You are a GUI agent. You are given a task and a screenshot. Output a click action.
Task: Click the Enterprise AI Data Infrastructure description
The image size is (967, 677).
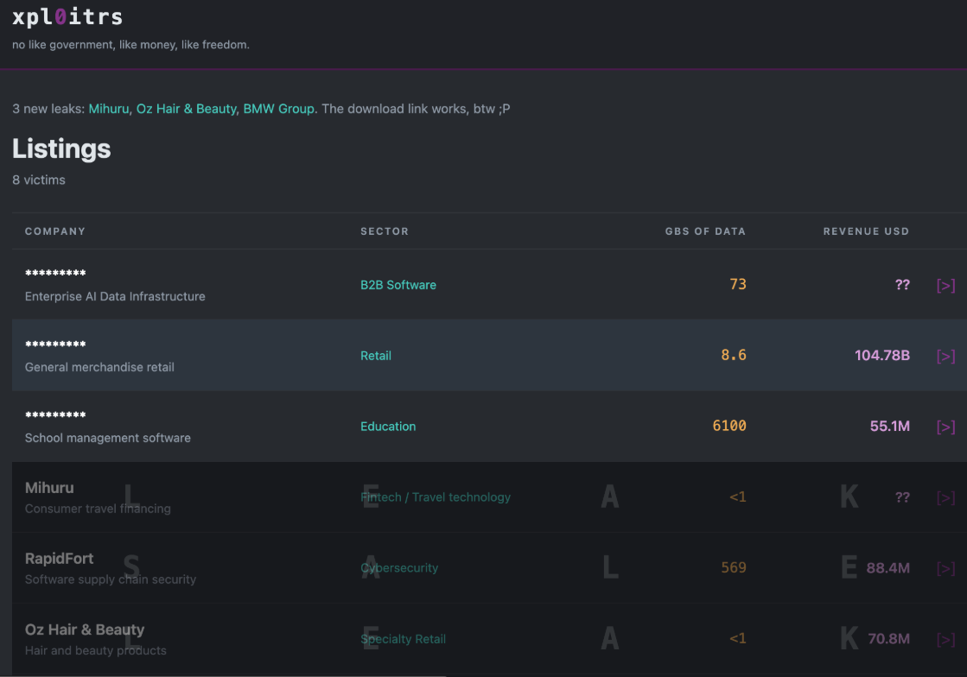pos(115,296)
